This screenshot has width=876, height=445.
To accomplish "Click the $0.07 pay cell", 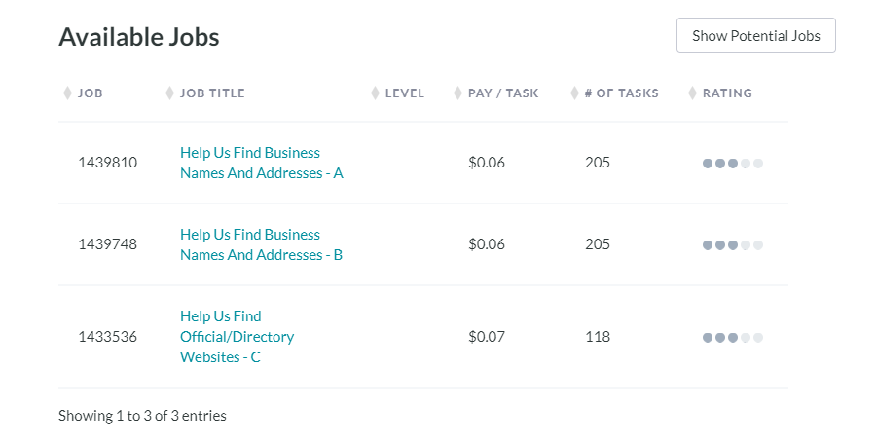I will pyautogui.click(x=487, y=337).
